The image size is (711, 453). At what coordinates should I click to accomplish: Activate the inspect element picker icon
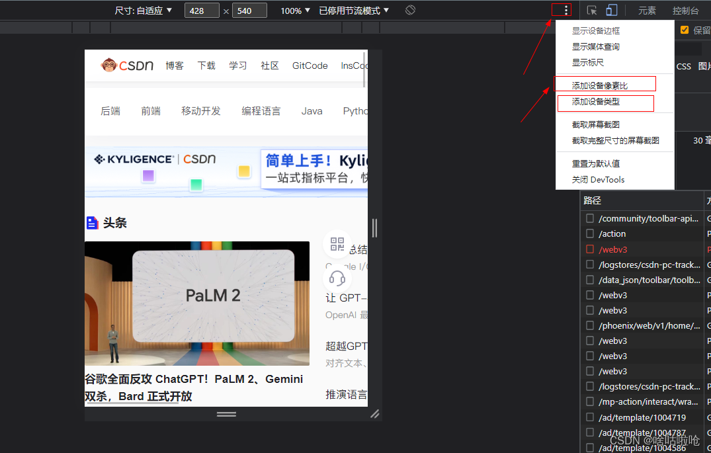coord(592,11)
